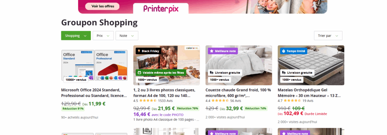Click the Temps limité timer badge
The height and width of the screenshot is (135, 387).
(283, 51)
